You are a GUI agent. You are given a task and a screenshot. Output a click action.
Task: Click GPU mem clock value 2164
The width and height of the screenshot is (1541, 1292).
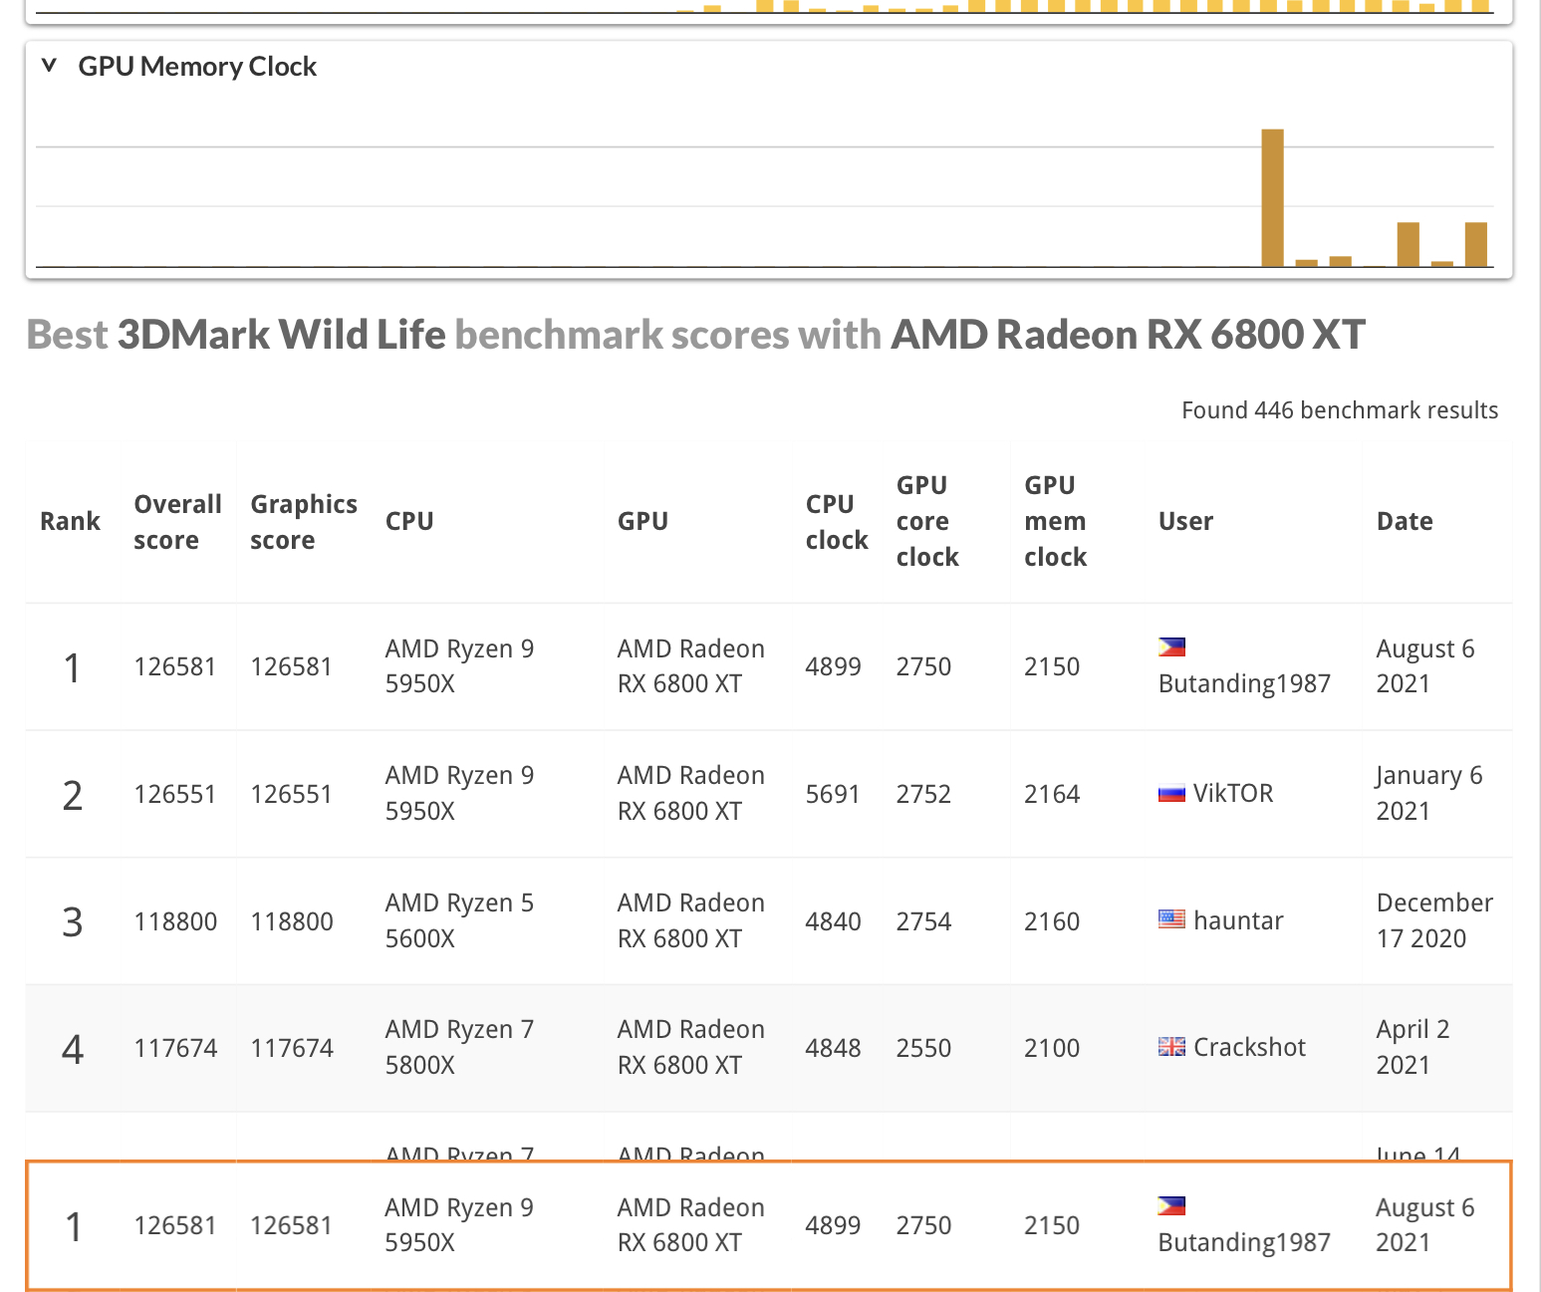click(1052, 794)
